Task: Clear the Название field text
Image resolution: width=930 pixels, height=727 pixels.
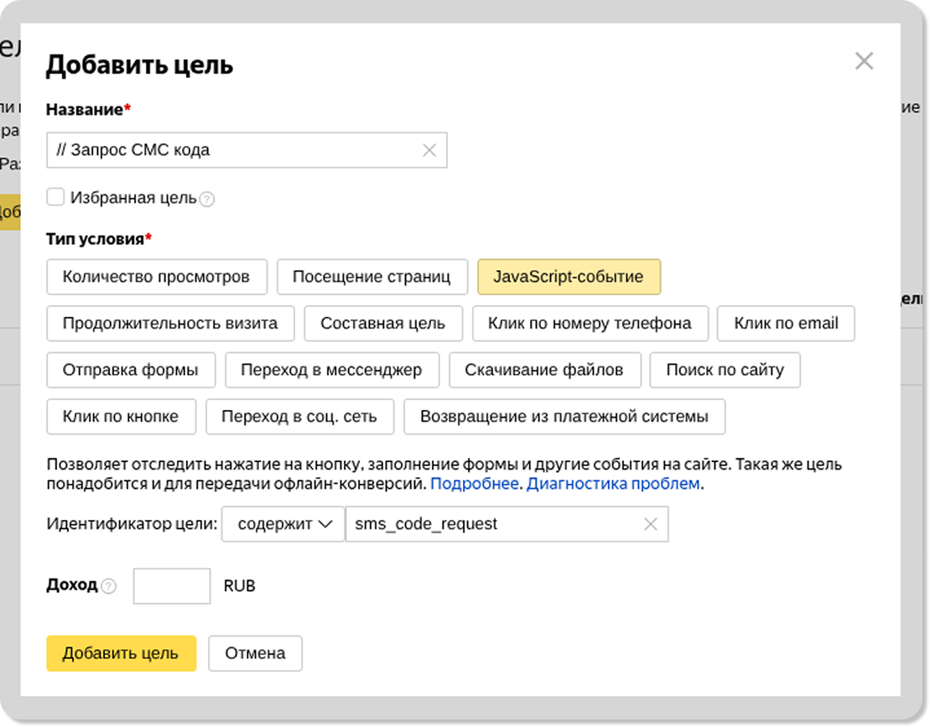Action: (429, 150)
